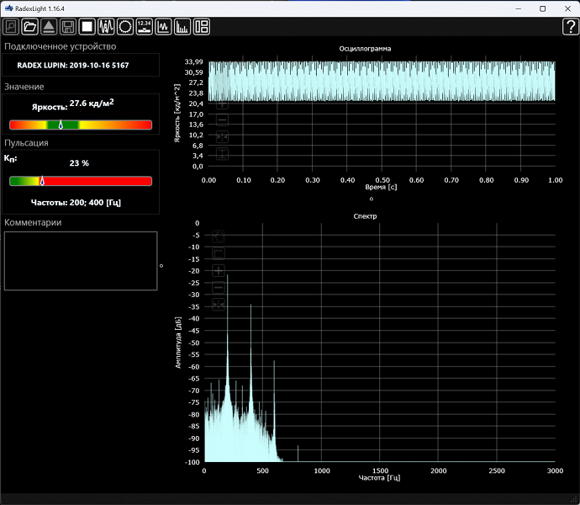Select the brightness sun mode icon

point(125,26)
